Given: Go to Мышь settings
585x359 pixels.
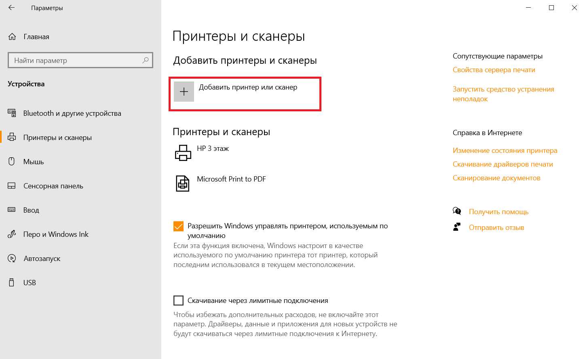Looking at the screenshot, I should pos(33,162).
